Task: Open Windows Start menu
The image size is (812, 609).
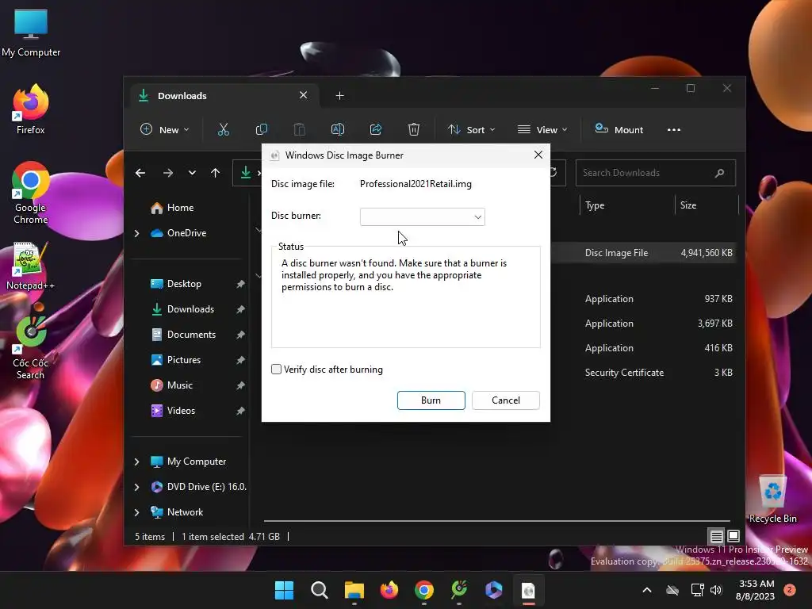Action: [284, 590]
